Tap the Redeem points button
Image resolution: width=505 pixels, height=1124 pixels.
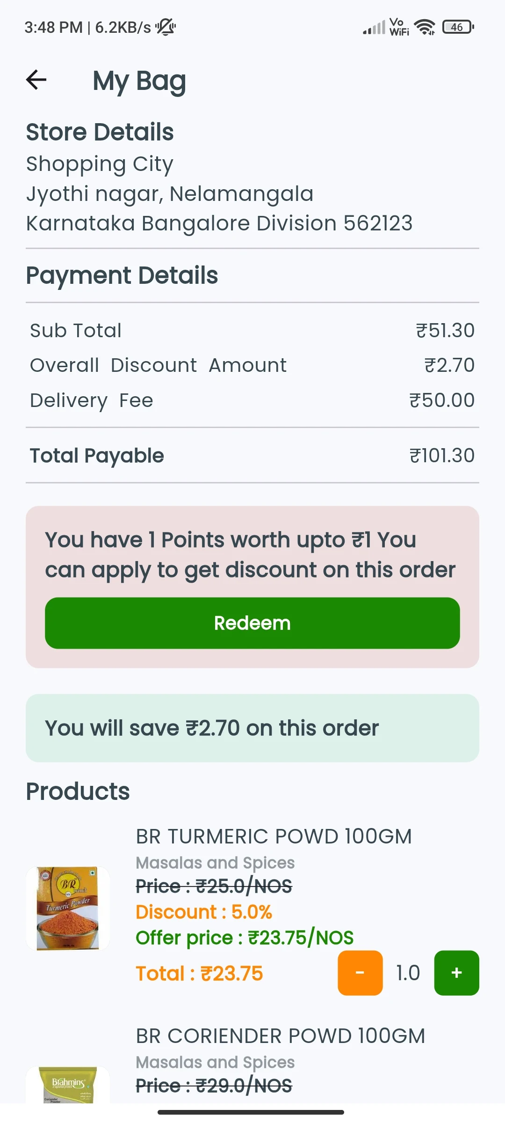[x=252, y=623]
